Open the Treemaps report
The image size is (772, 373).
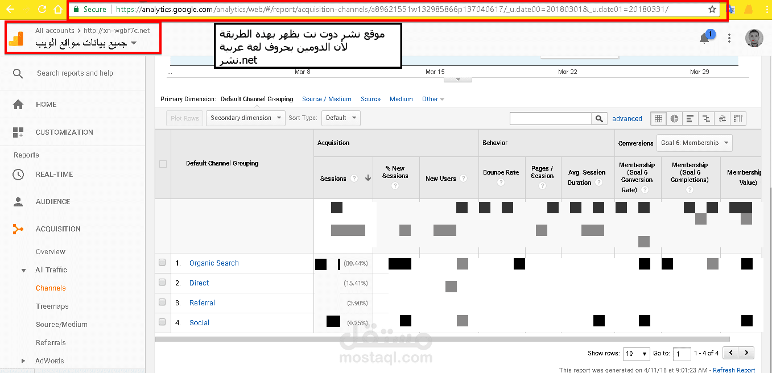(x=52, y=306)
